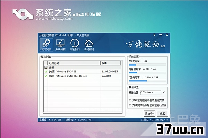This screenshot has width=208, height=138.
Task: Close the 万能驱动助理 window
Action: click(x=167, y=35)
